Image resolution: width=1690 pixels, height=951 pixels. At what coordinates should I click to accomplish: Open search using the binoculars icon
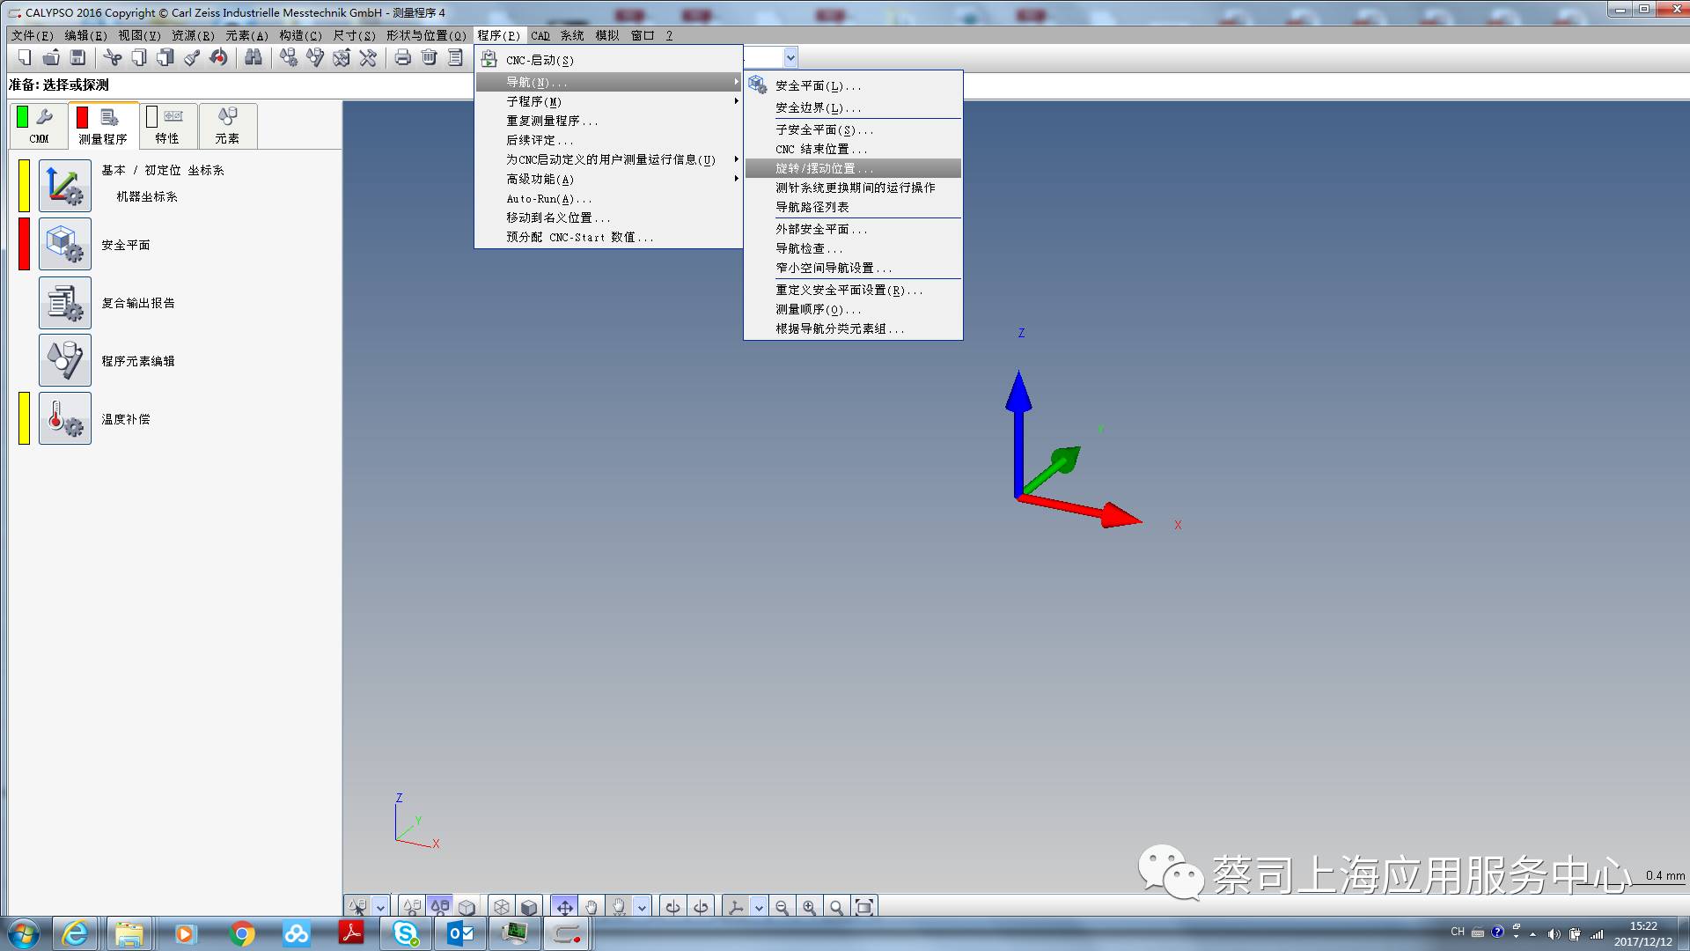[x=253, y=58]
